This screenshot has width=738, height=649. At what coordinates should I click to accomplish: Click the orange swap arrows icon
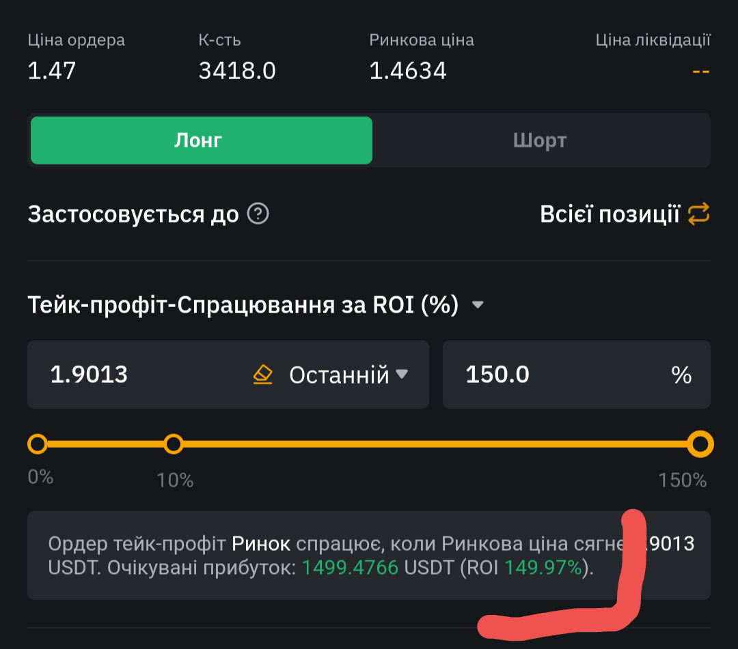tap(698, 214)
